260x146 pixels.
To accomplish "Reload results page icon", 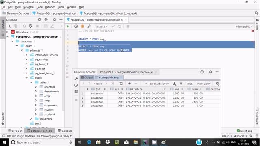I will click(121, 84).
